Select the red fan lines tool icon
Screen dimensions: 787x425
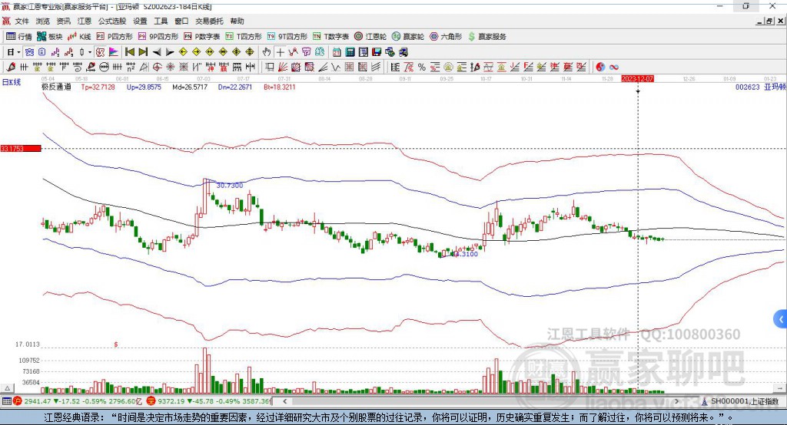click(283, 67)
